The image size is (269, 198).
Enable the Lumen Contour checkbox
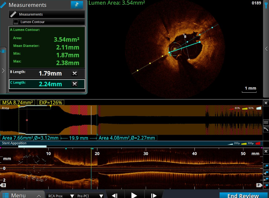click(16, 22)
